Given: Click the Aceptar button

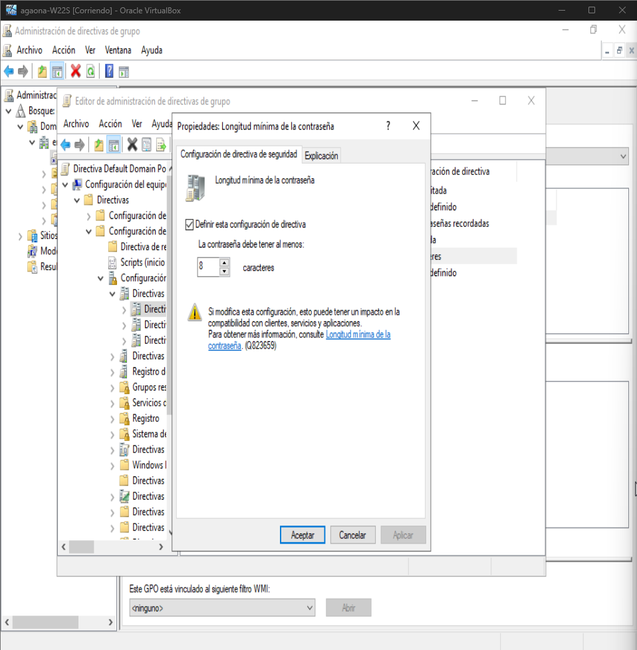Looking at the screenshot, I should [303, 535].
